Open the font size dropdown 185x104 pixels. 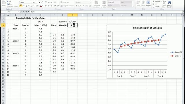[x=37, y=2]
